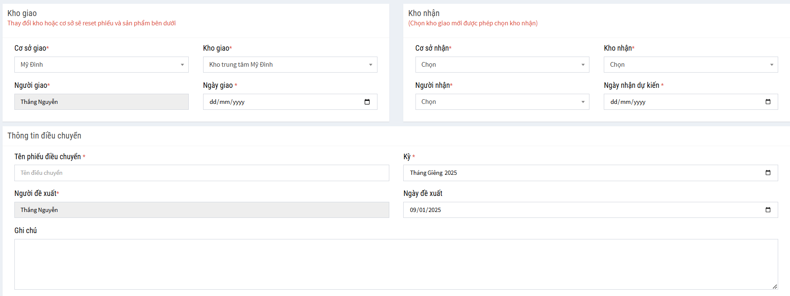Open calendar icon in Kỳ field
Screen dimensions: 790x296
coord(768,173)
